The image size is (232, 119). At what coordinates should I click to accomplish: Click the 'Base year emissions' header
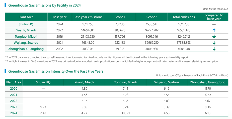coord(88,17)
